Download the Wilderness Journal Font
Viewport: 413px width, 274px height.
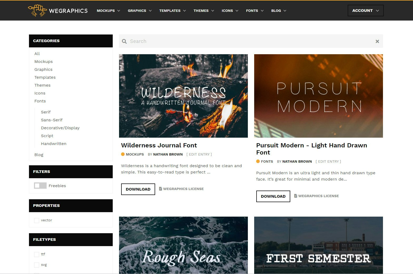coord(138,189)
